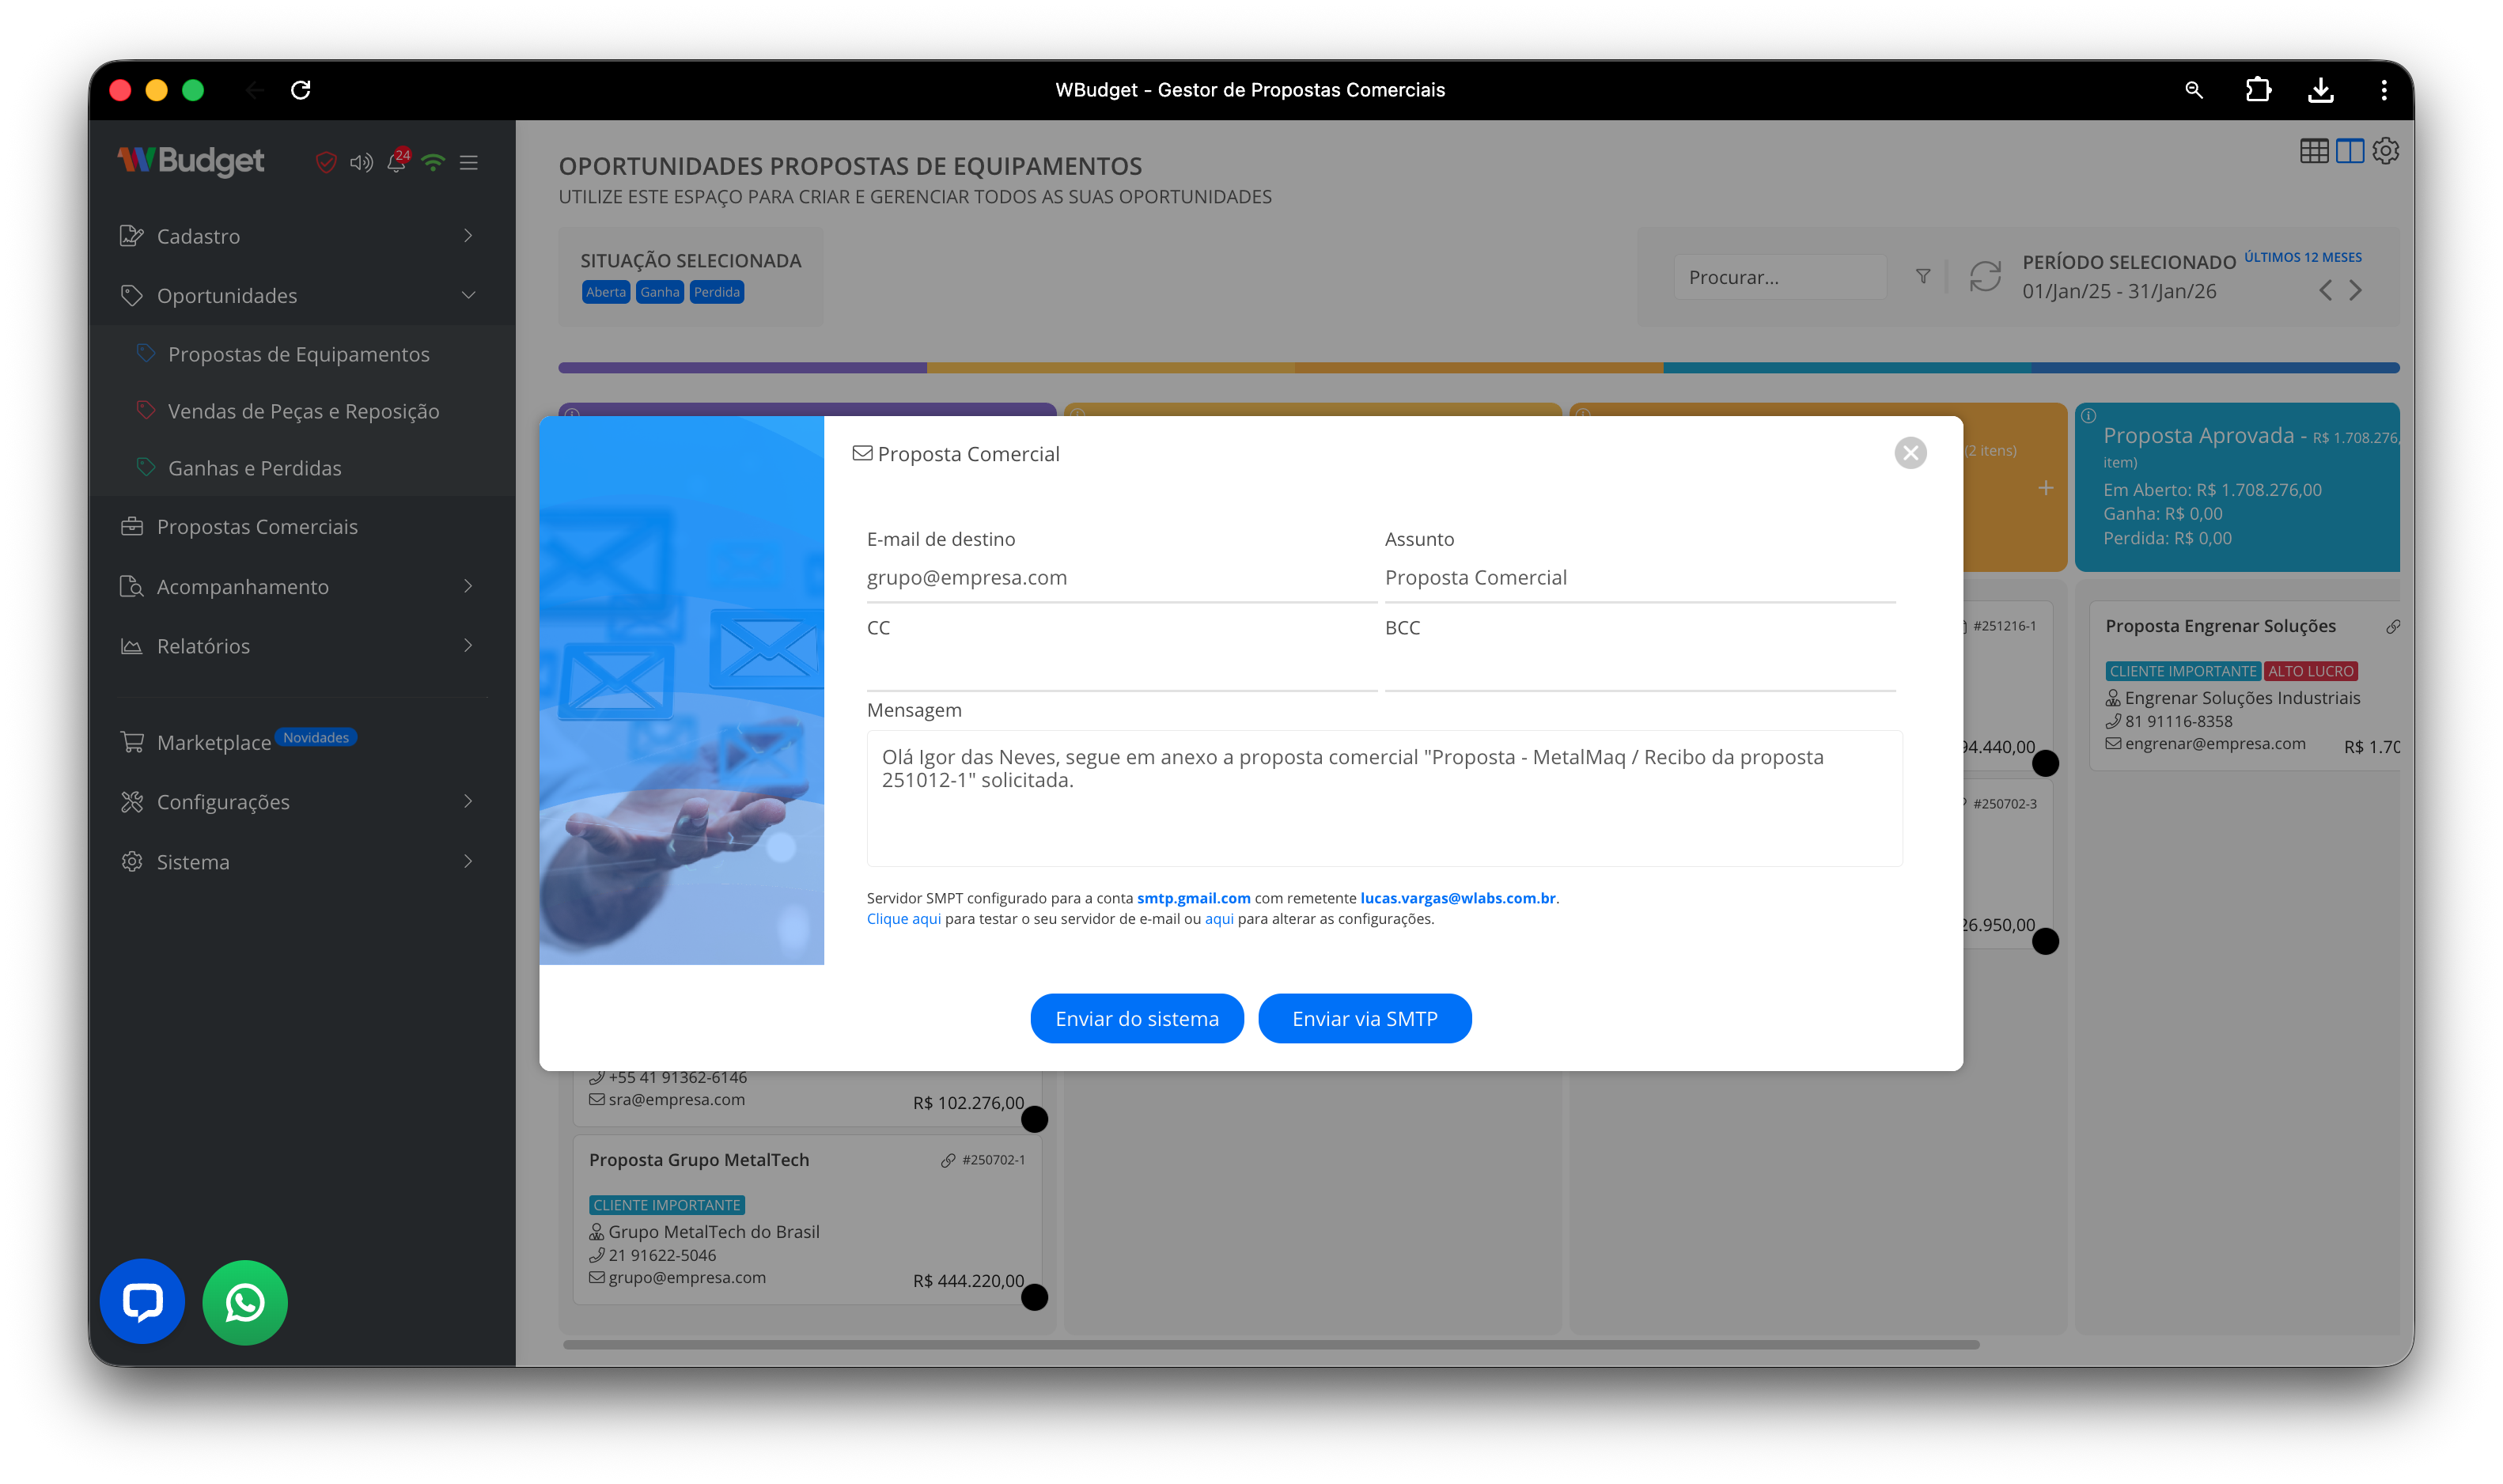This screenshot has height=1484, width=2503.
Task: Click the shield security icon in sidebar header
Action: pyautogui.click(x=325, y=162)
